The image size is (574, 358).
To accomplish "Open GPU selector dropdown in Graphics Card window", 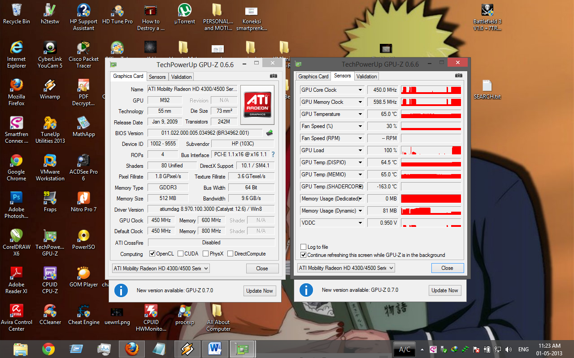I will tap(161, 268).
